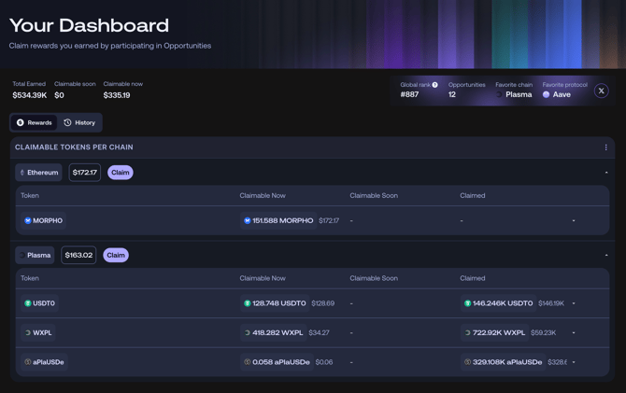Click the WXPL token chip
The width and height of the screenshot is (626, 393).
[38, 332]
